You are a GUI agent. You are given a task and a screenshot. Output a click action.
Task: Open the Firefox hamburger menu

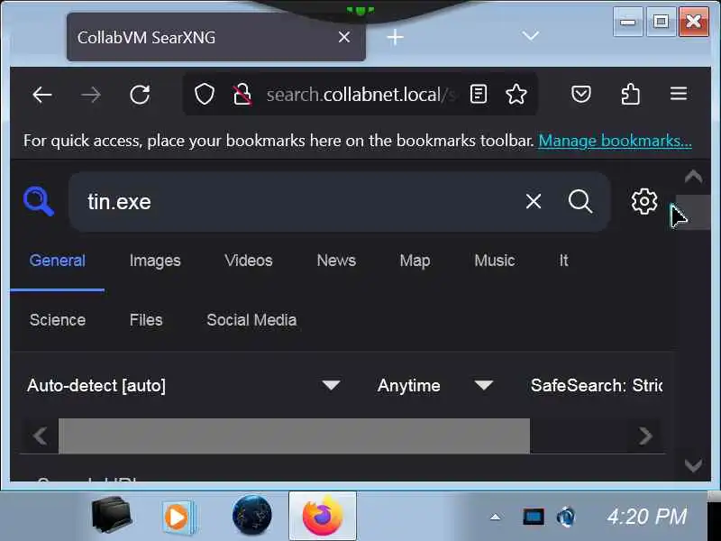pos(679,95)
